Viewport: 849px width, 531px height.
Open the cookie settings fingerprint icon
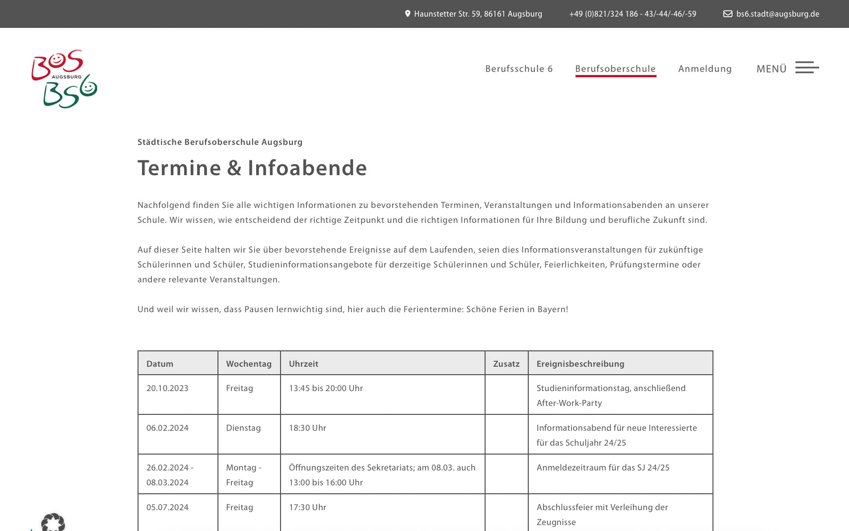point(53,523)
